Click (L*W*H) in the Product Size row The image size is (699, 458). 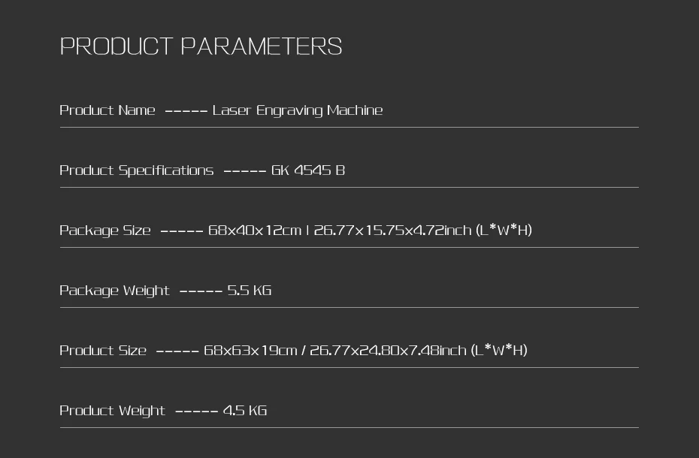click(499, 350)
